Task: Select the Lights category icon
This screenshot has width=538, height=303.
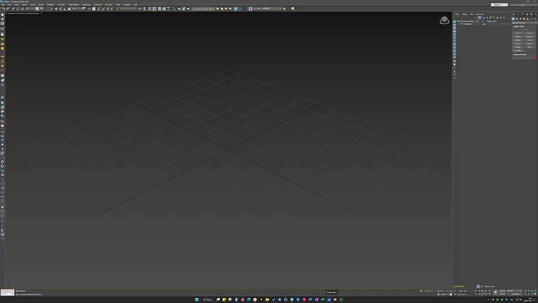Action: tap(521, 19)
